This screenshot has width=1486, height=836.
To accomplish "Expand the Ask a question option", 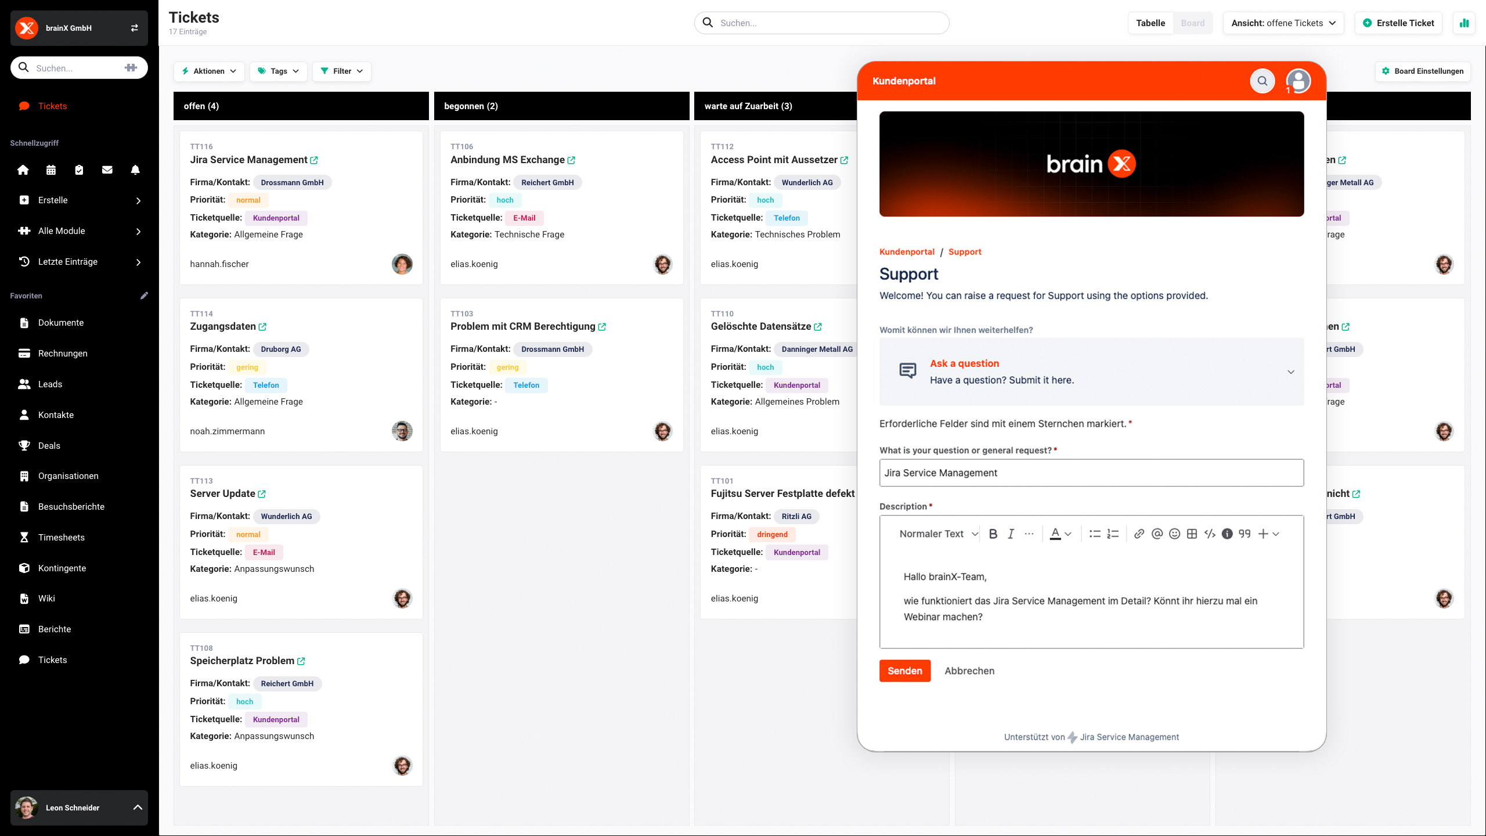I will click(1291, 372).
